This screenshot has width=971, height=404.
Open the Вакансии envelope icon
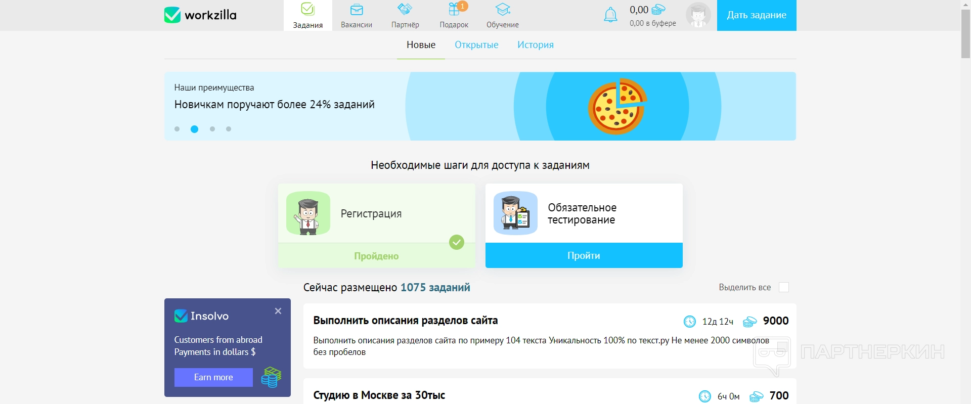(x=357, y=10)
